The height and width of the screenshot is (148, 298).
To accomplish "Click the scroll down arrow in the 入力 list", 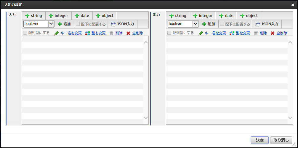I will [x=146, y=118].
